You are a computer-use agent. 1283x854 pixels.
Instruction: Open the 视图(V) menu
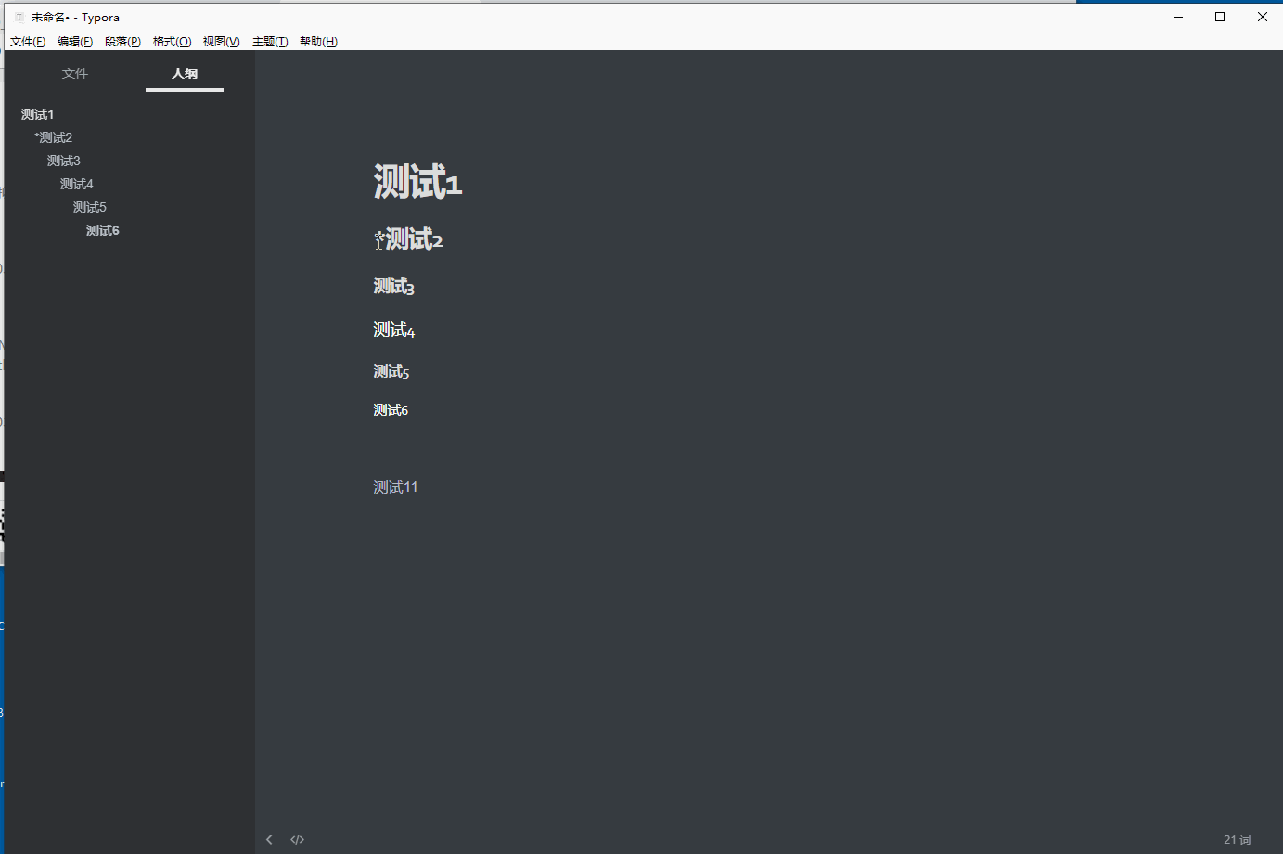pos(222,42)
